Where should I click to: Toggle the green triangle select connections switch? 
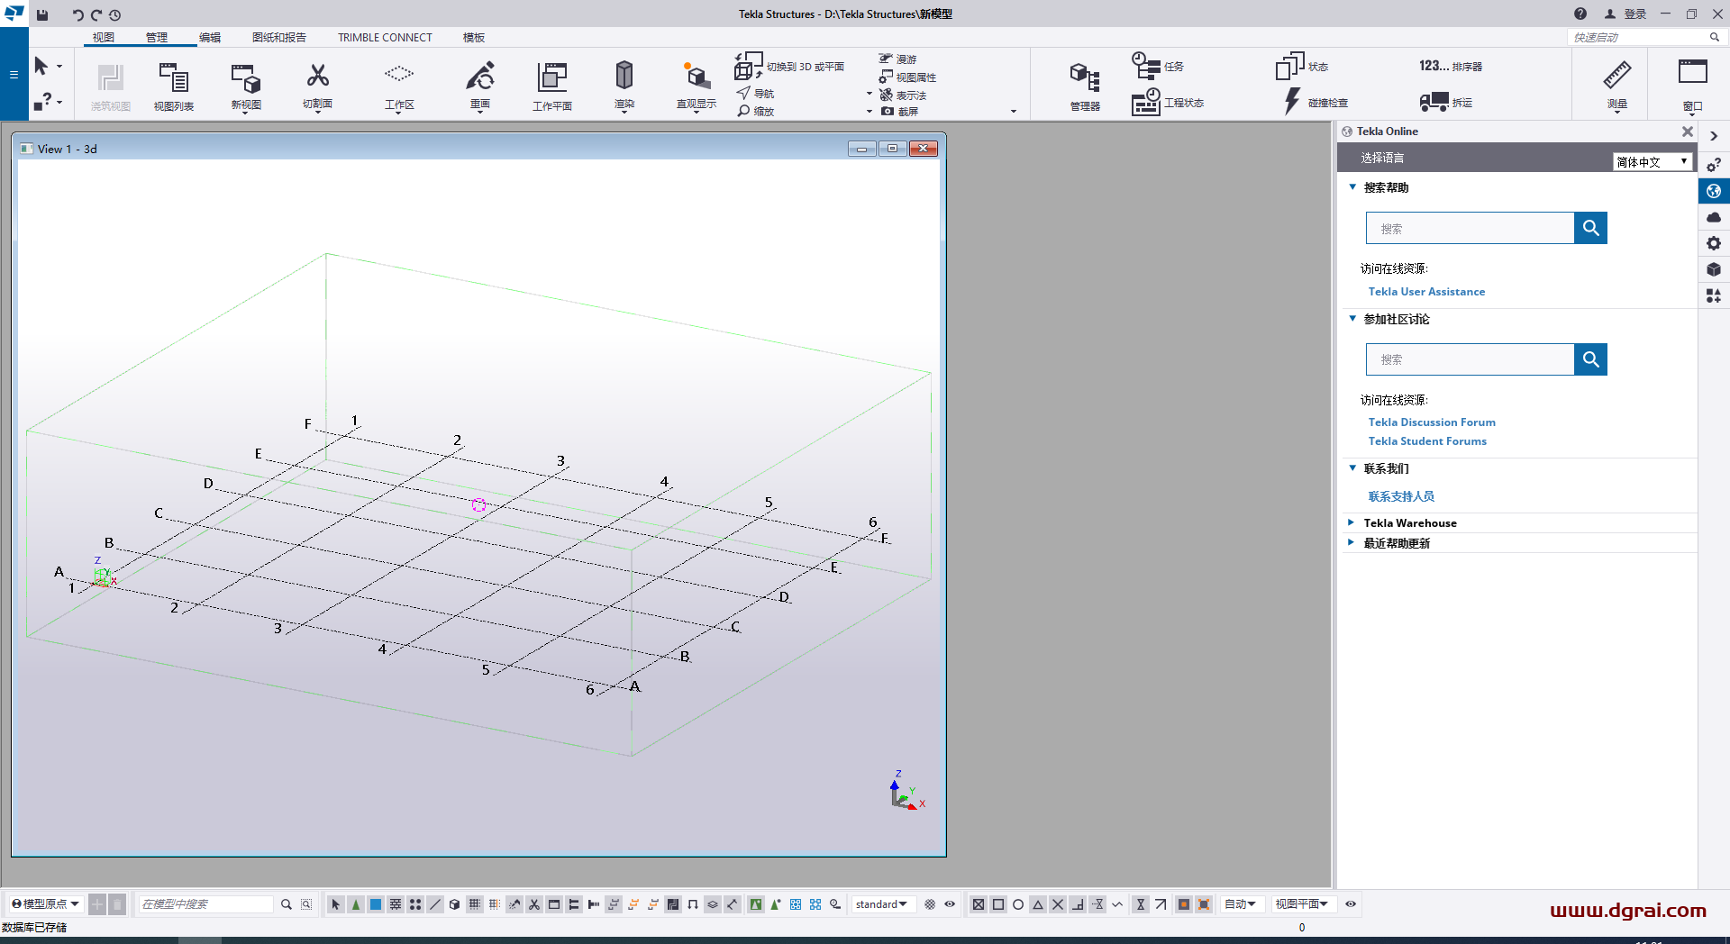(356, 904)
